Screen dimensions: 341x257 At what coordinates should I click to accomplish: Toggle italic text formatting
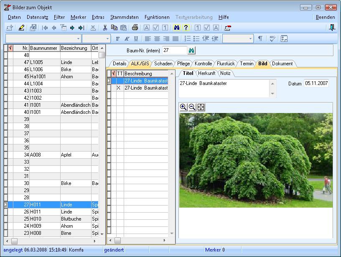pos(127,39)
